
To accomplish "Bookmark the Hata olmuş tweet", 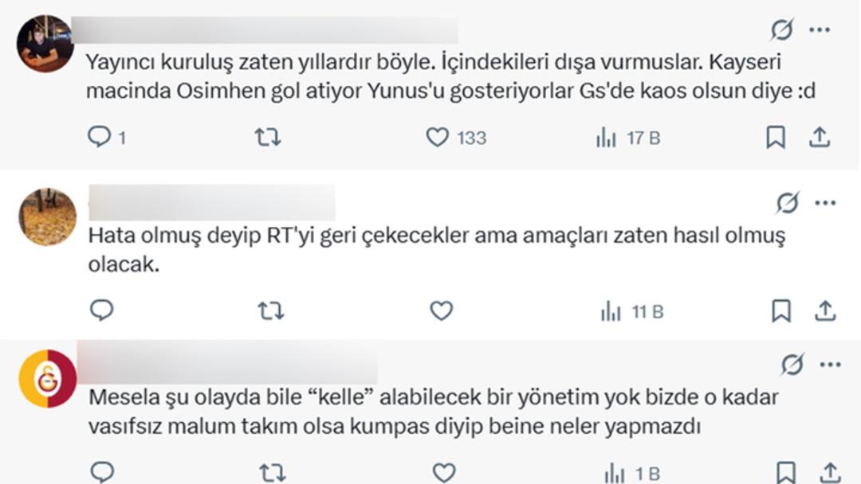I will coord(781,310).
